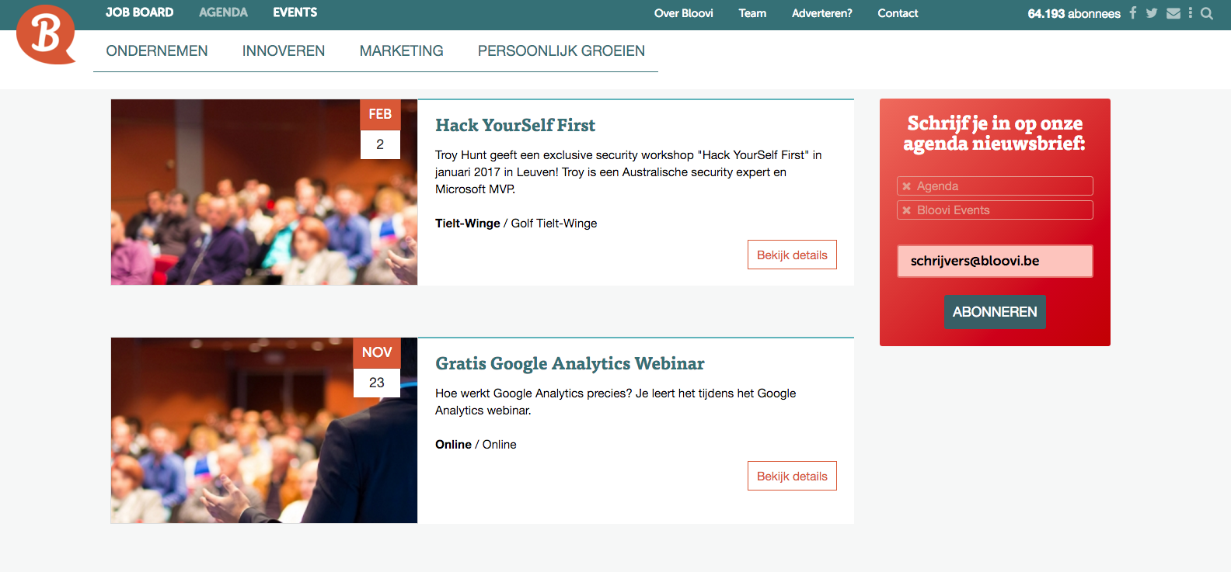Click the Google Analytics Webinar event photo
Image resolution: width=1231 pixels, height=572 pixels.
pyautogui.click(x=264, y=430)
